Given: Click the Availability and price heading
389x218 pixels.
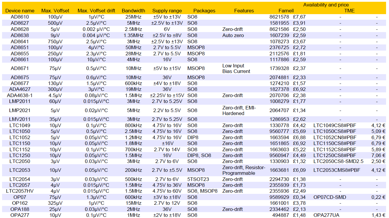Looking at the screenshot, I should point(326,5).
